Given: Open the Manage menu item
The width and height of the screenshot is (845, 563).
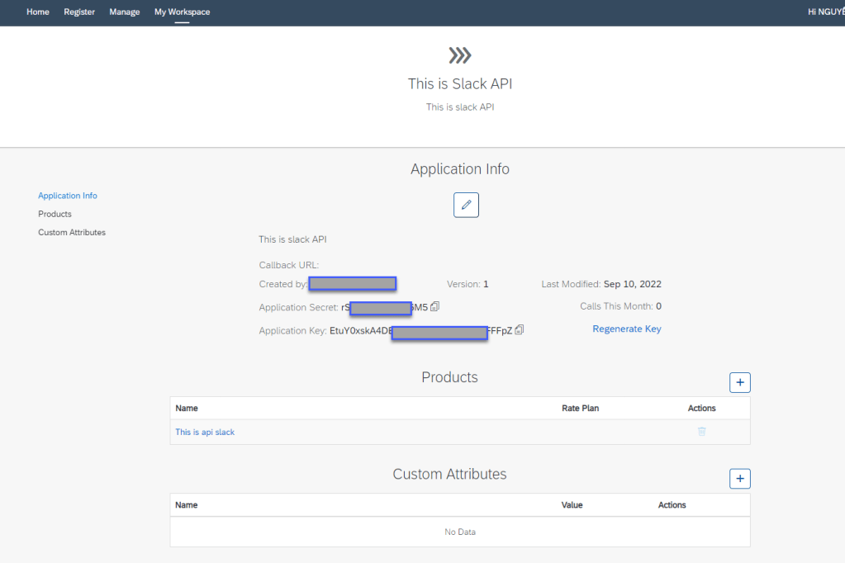Looking at the screenshot, I should click(124, 12).
